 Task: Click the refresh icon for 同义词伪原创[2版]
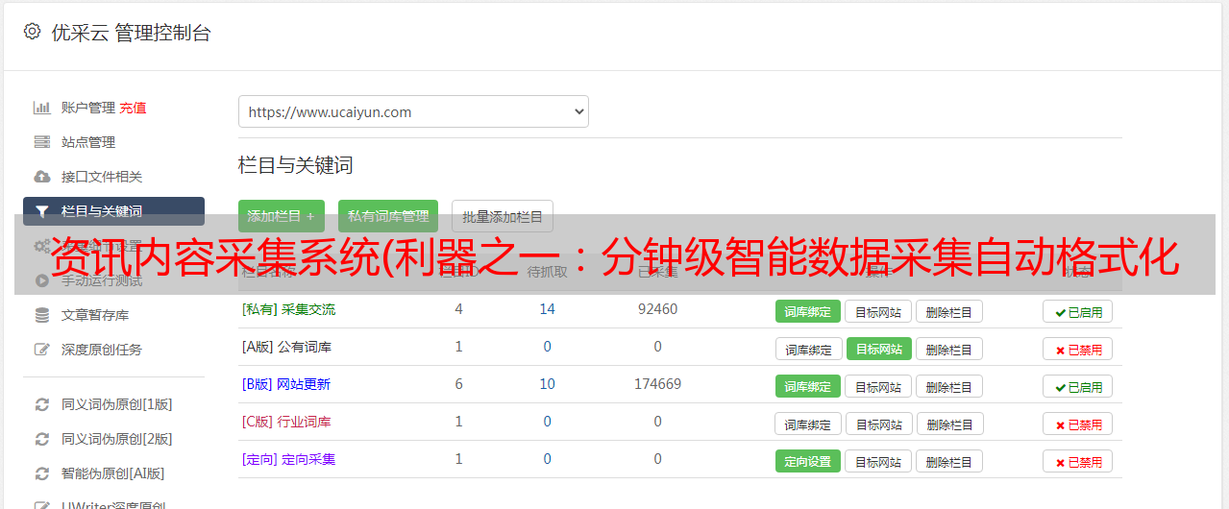coord(41,439)
